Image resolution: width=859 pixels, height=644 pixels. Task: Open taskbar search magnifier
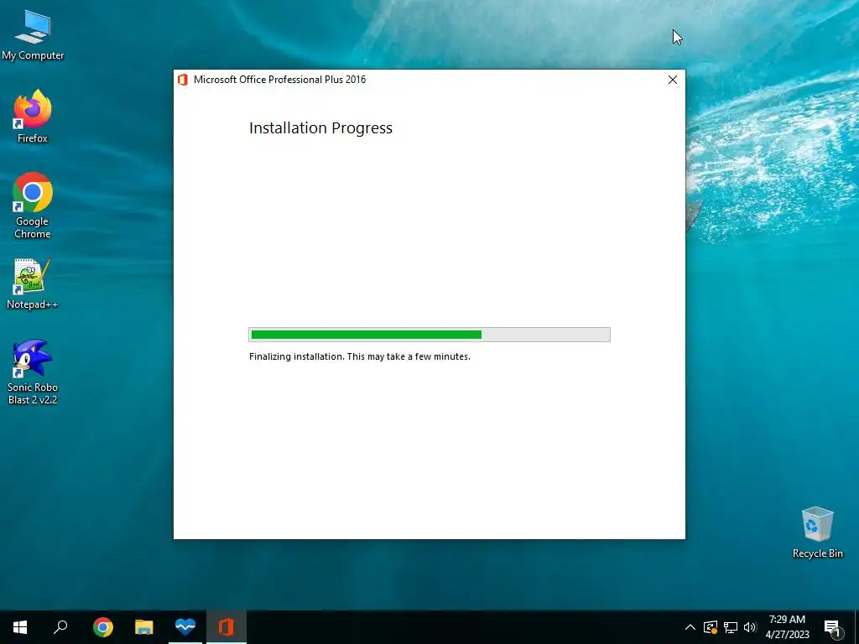coord(60,627)
